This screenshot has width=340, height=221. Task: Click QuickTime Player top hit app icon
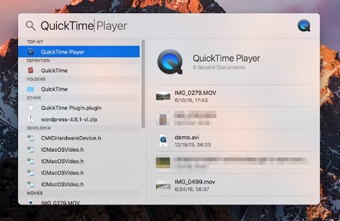31,52
